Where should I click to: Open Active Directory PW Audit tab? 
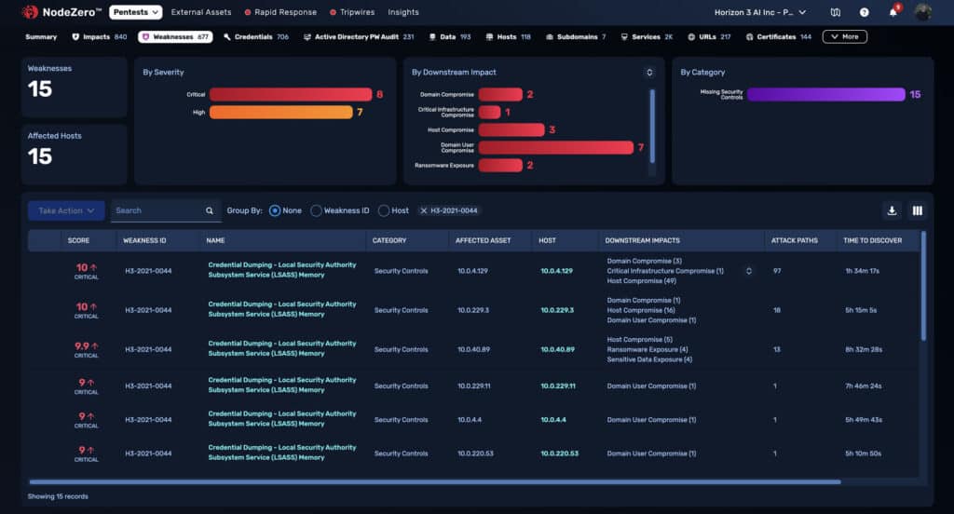[359, 37]
